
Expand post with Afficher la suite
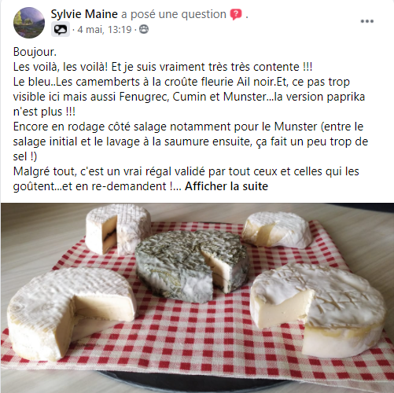[226, 186]
